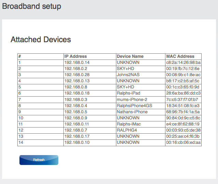The width and height of the screenshot is (218, 184).
Task: Click MAC address c8:2a:14:26:98:ba
Action: pos(183,63)
